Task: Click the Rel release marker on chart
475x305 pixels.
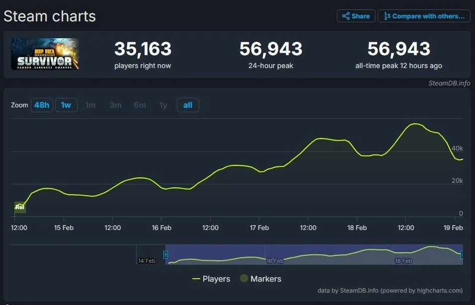Action: click(20, 207)
